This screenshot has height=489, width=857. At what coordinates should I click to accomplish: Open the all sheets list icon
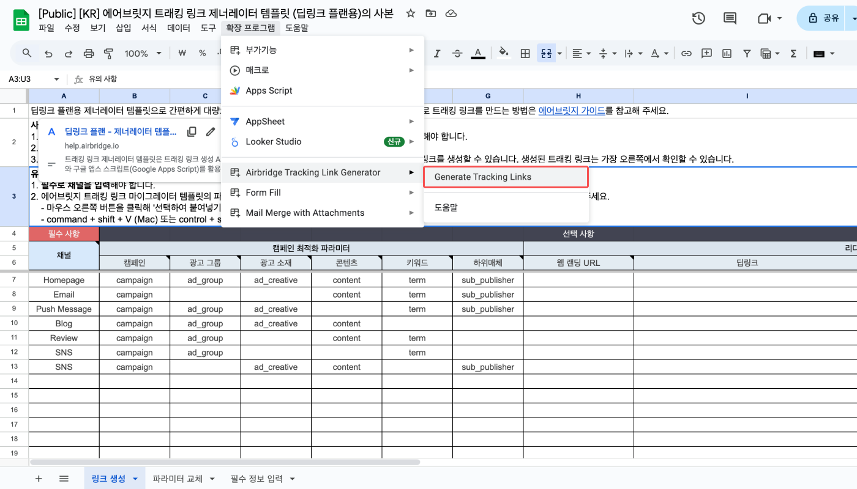click(x=64, y=479)
